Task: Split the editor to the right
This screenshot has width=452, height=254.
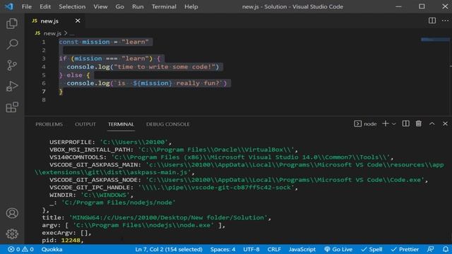Action: tap(432, 20)
